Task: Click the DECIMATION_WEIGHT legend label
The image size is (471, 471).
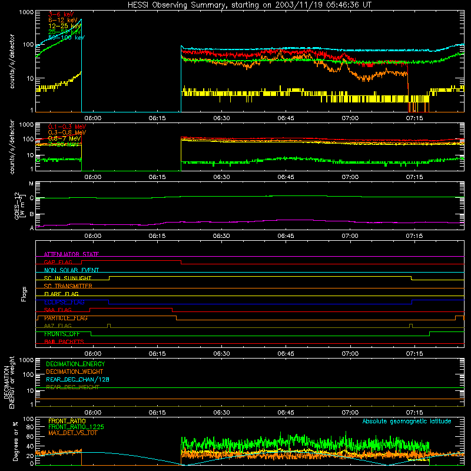Action: [75, 372]
